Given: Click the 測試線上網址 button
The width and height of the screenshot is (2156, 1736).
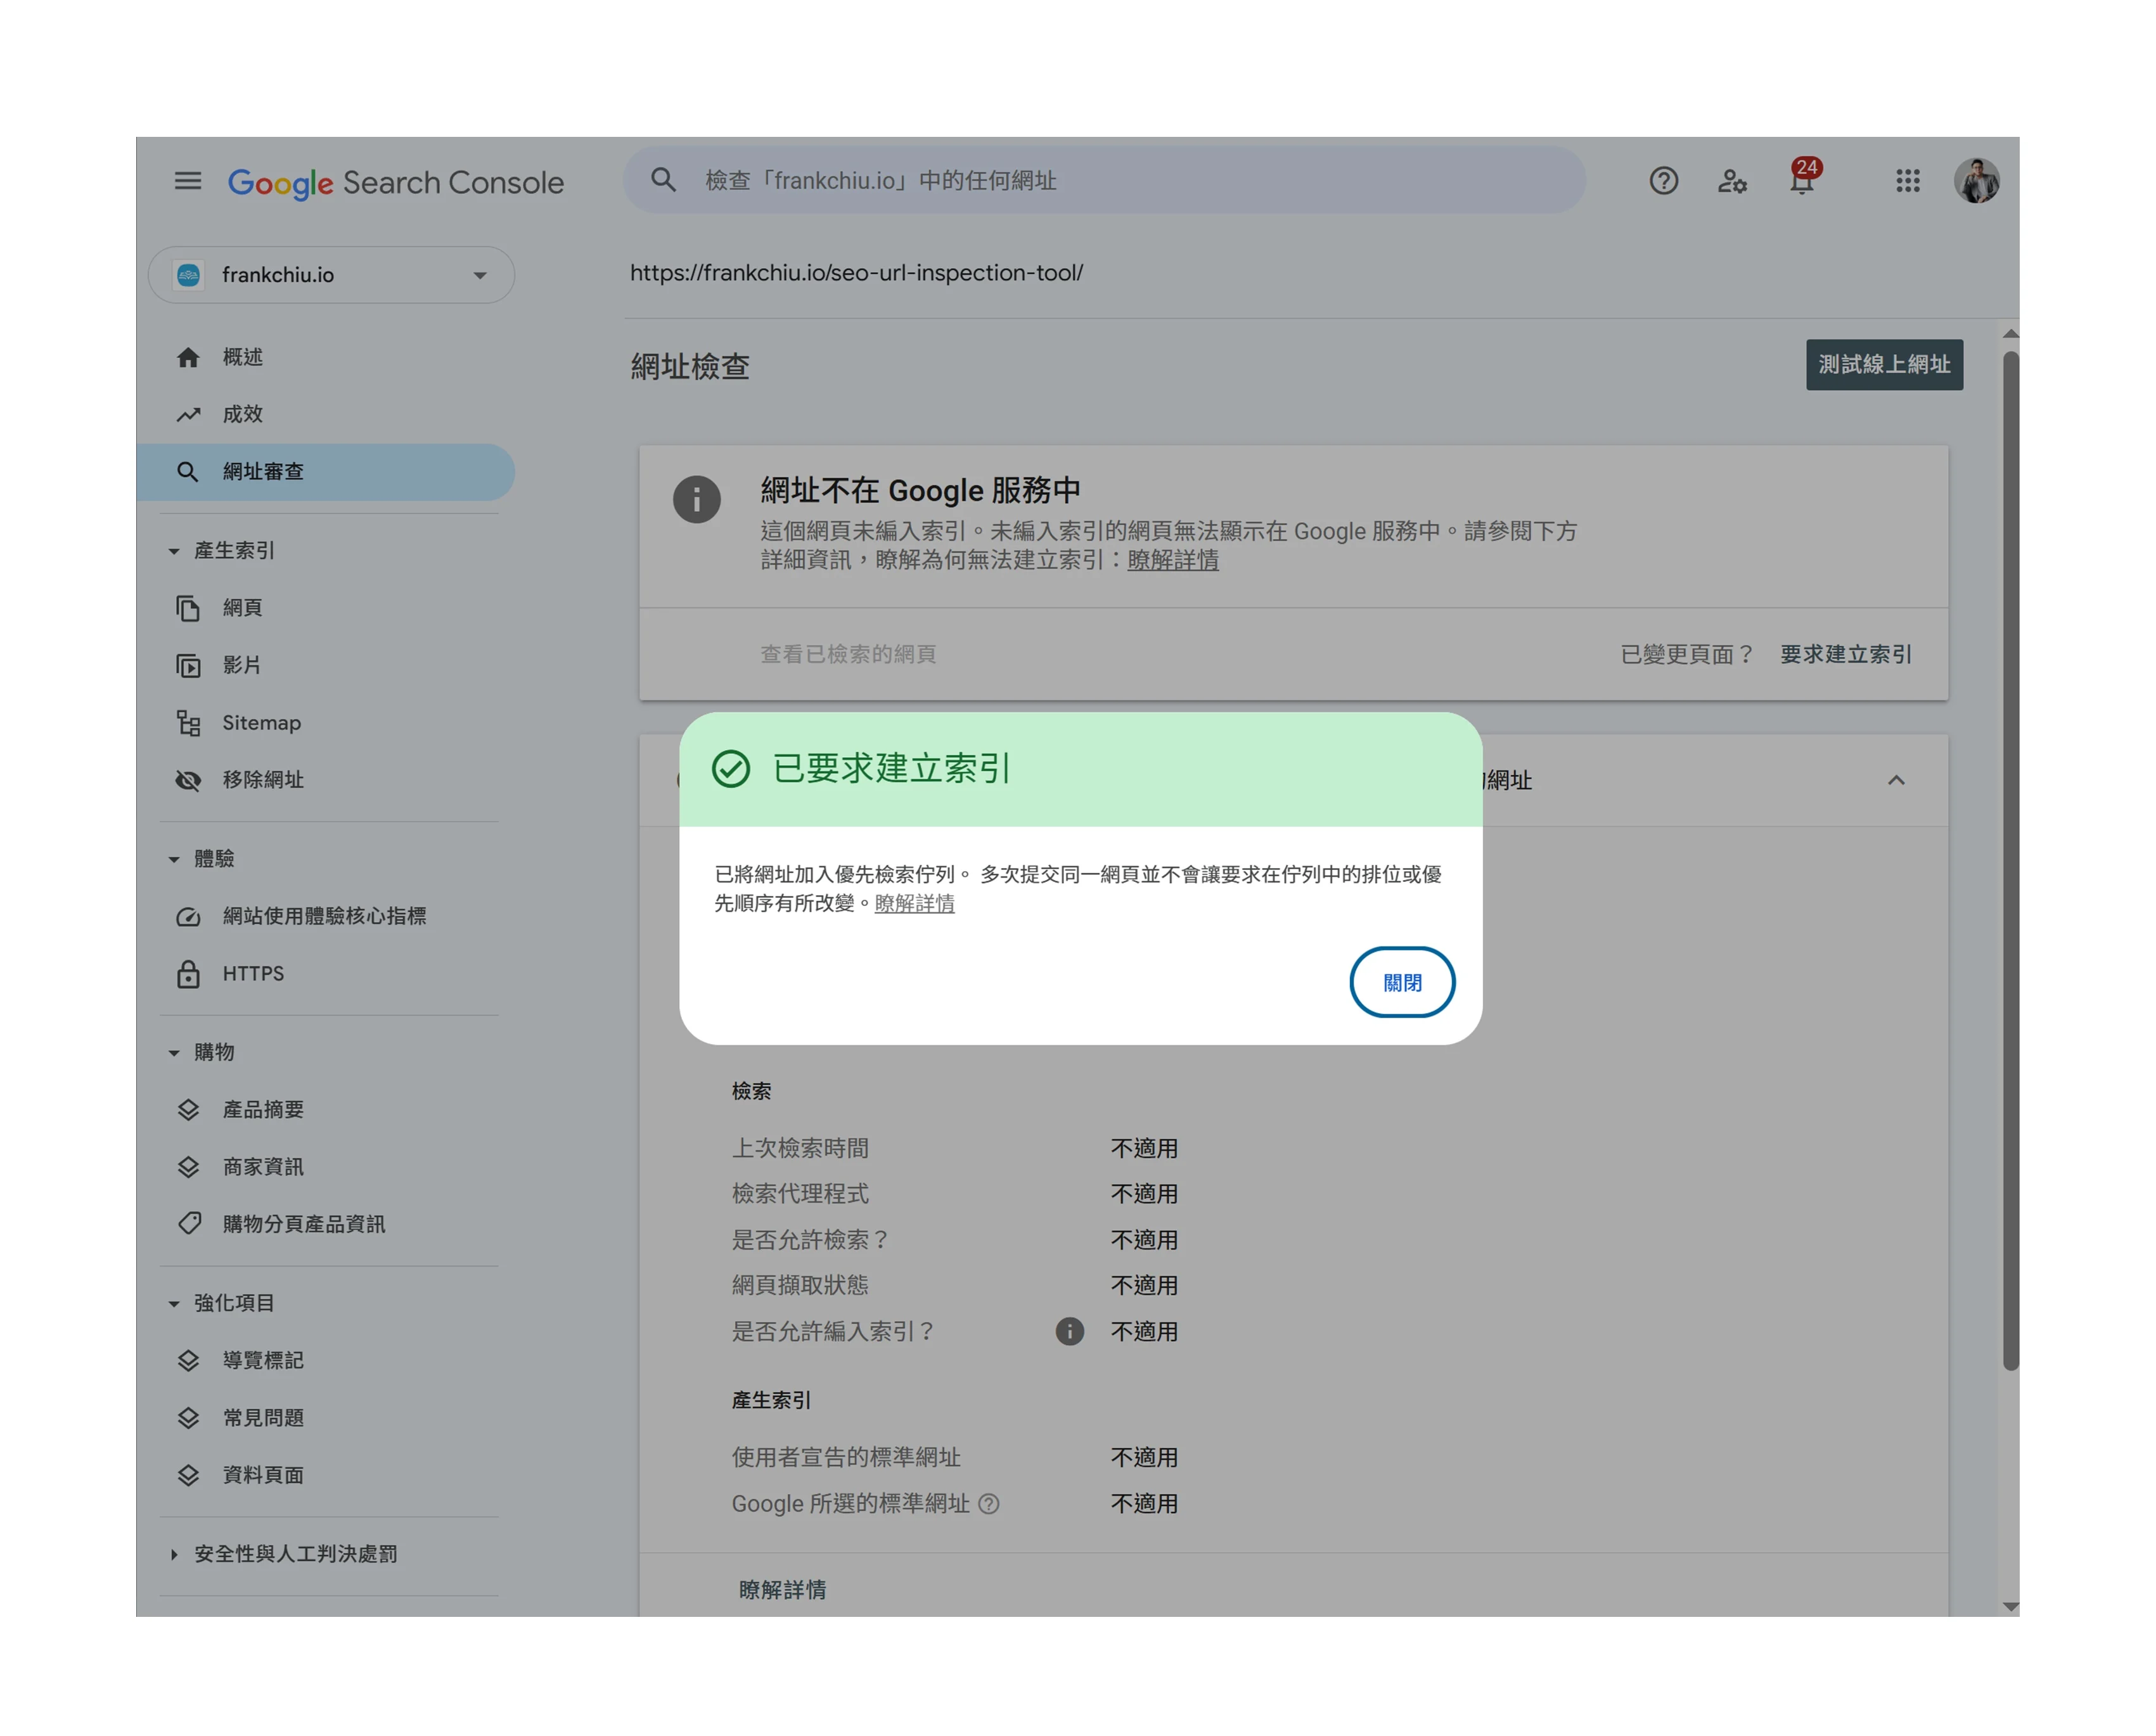Looking at the screenshot, I should [x=1884, y=365].
